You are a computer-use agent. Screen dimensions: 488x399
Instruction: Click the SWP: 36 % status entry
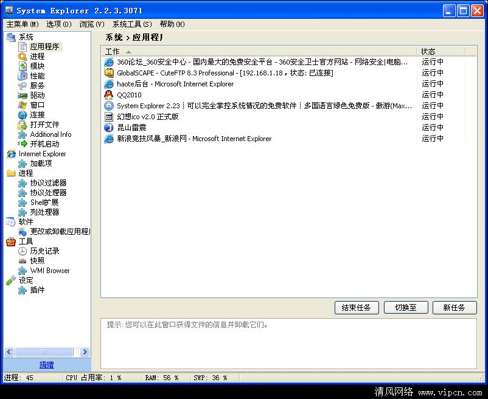tap(211, 378)
